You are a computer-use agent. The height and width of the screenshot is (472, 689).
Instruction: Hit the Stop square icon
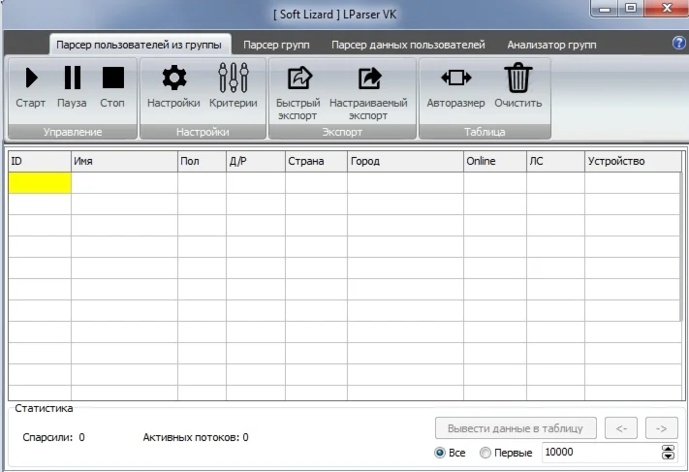[112, 79]
